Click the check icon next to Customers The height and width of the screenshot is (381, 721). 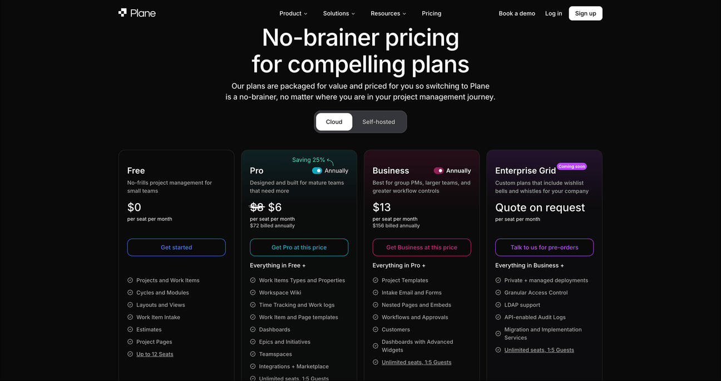(376, 329)
